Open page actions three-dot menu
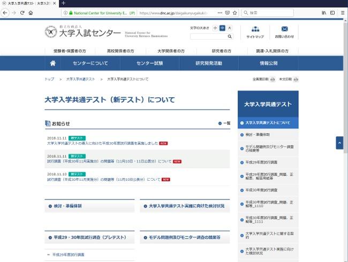348x262 pixels. tap(220, 13)
